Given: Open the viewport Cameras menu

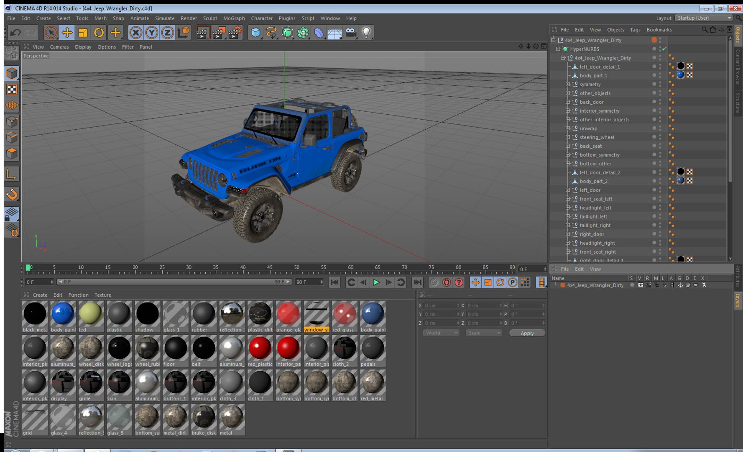Looking at the screenshot, I should [x=59, y=47].
